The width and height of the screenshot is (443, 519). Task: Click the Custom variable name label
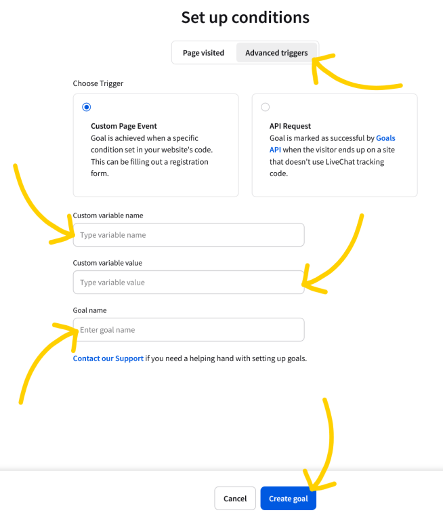[x=108, y=215]
